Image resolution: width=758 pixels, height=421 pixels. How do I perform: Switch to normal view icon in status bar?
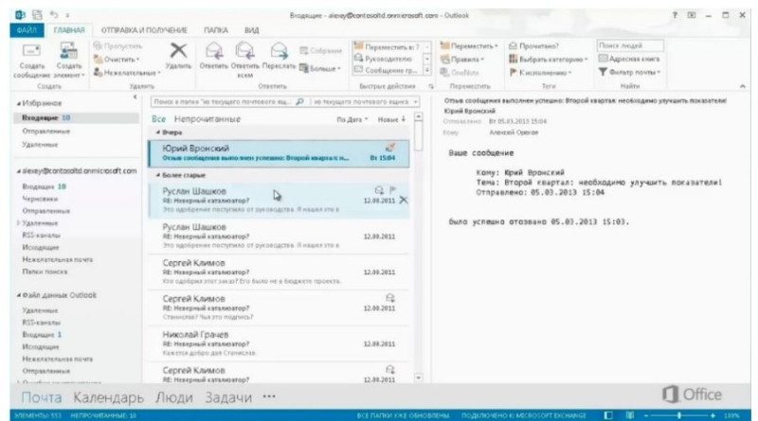pos(608,415)
